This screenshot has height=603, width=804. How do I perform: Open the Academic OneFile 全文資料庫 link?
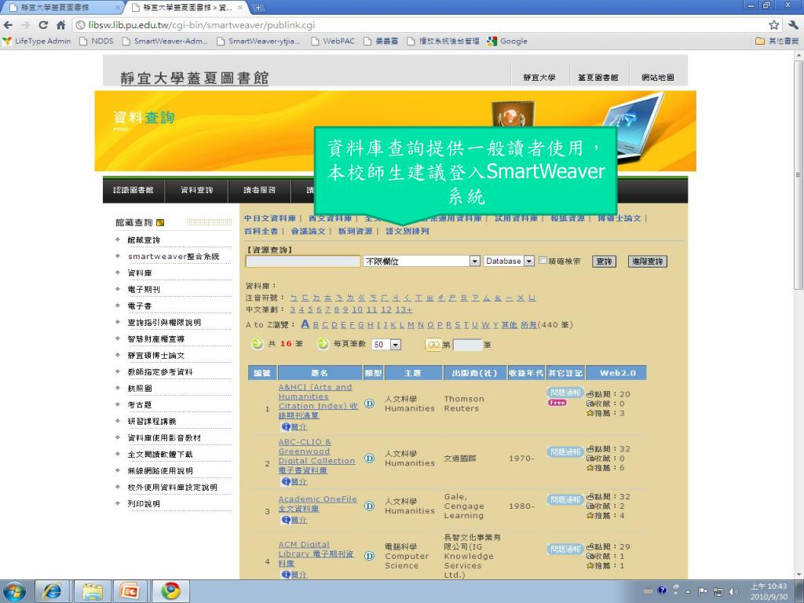[317, 503]
